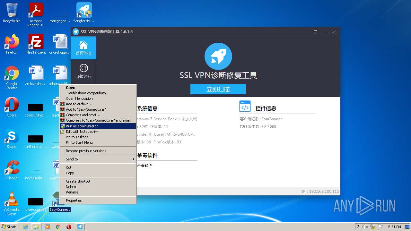This screenshot has height=231, width=411.
Task: Select Pin to Taskbar
Action: coord(98,137)
